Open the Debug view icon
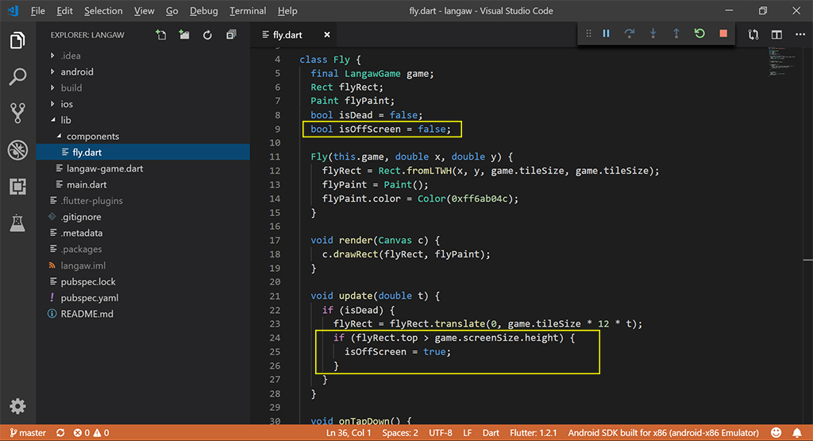 point(17,150)
